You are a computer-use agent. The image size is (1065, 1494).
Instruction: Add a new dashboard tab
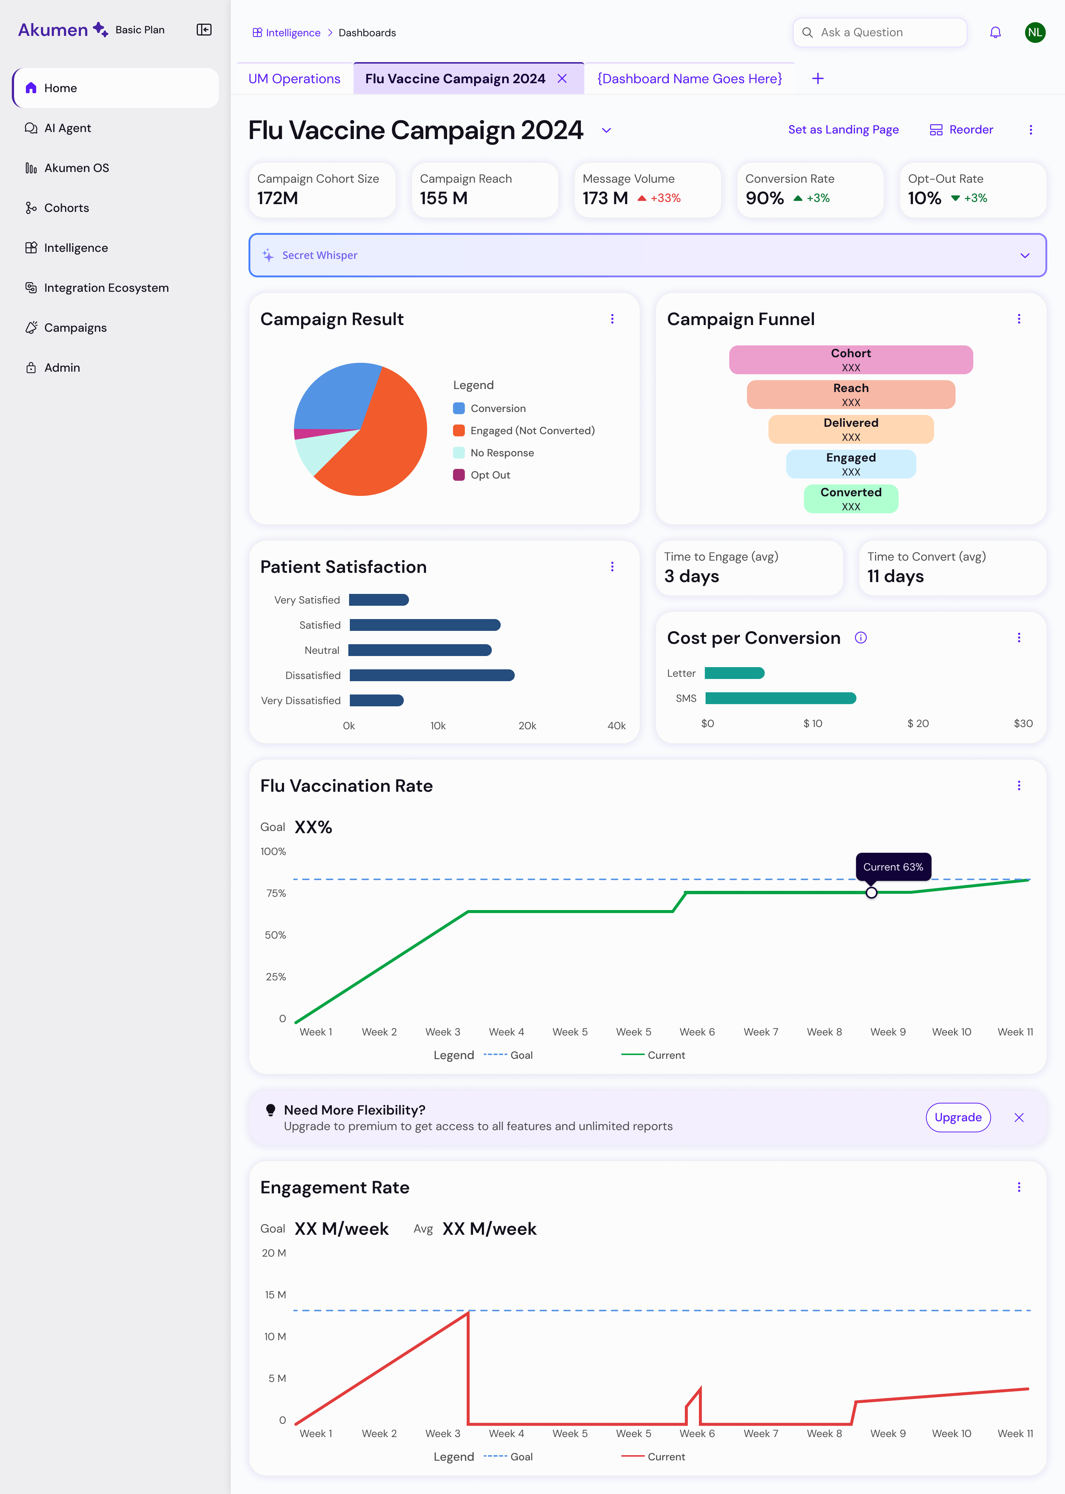pos(818,79)
